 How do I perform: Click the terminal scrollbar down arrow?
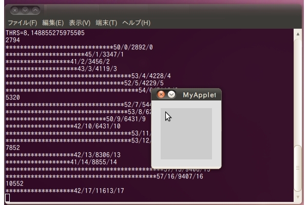point(298,197)
